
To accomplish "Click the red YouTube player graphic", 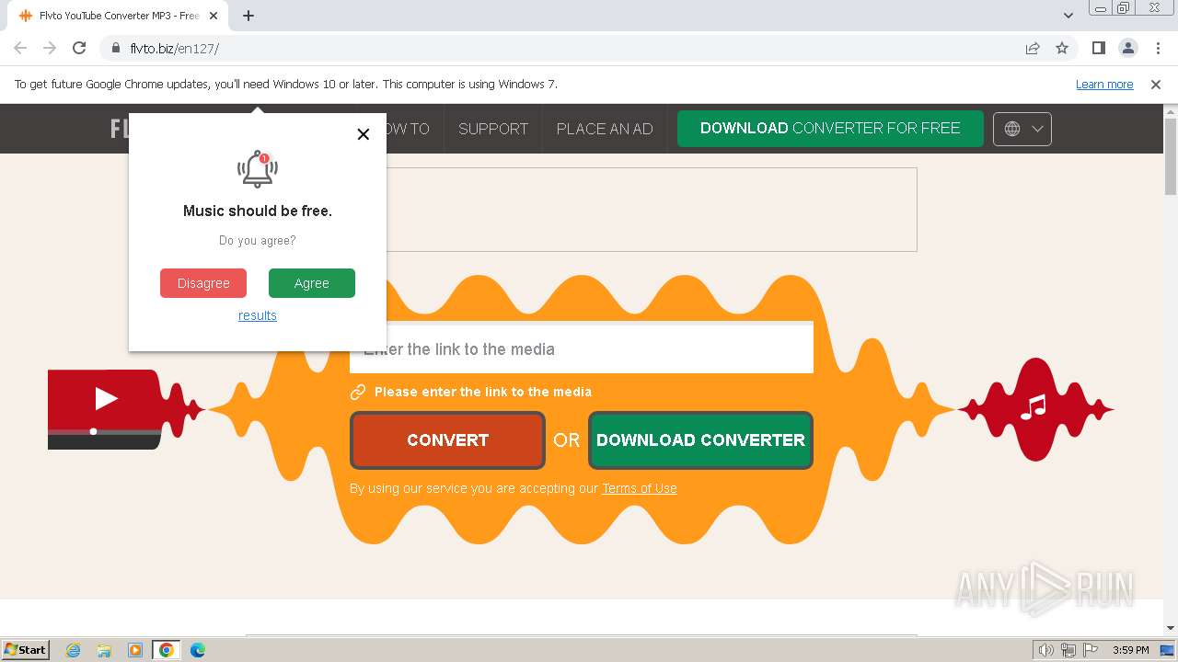I will click(x=104, y=409).
